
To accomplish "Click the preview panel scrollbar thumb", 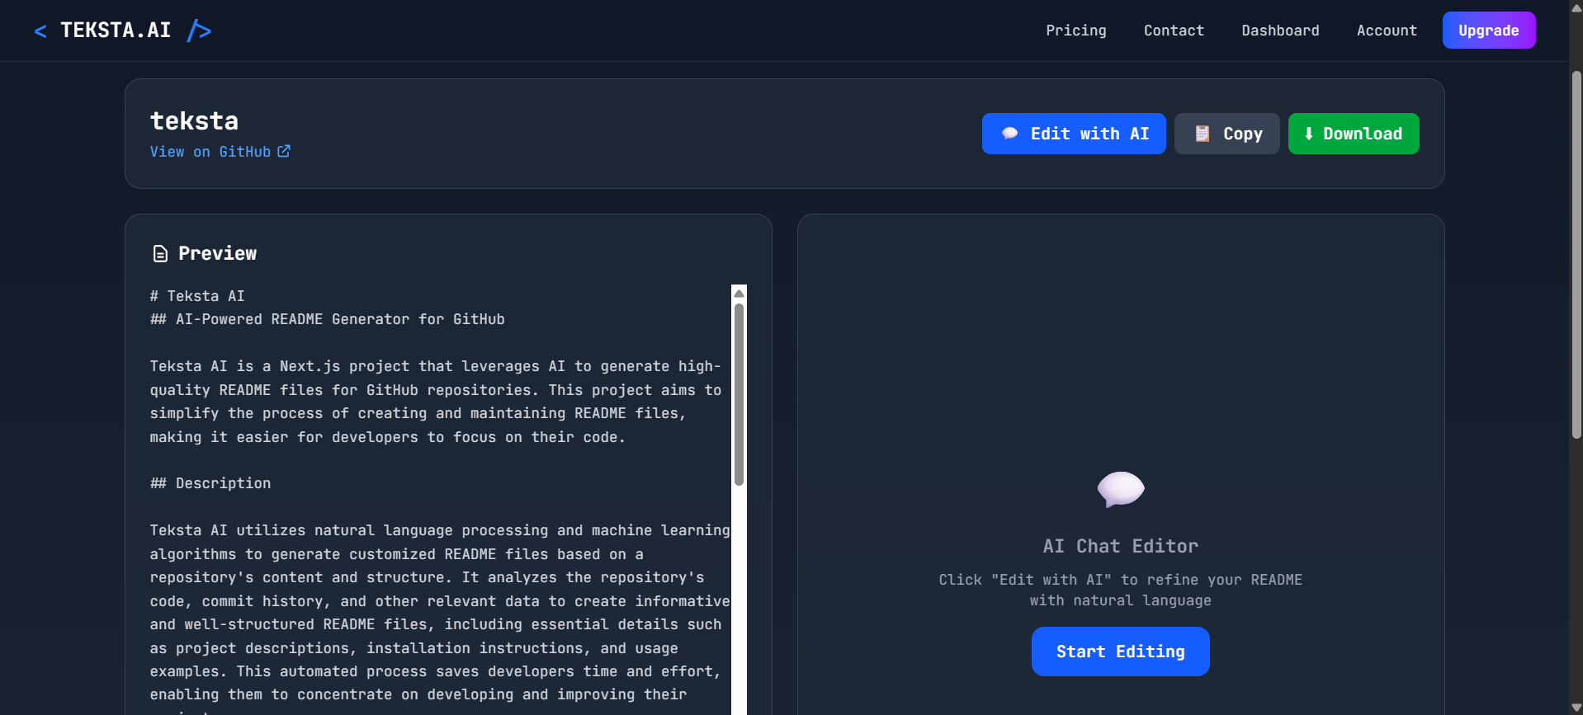I will point(739,394).
